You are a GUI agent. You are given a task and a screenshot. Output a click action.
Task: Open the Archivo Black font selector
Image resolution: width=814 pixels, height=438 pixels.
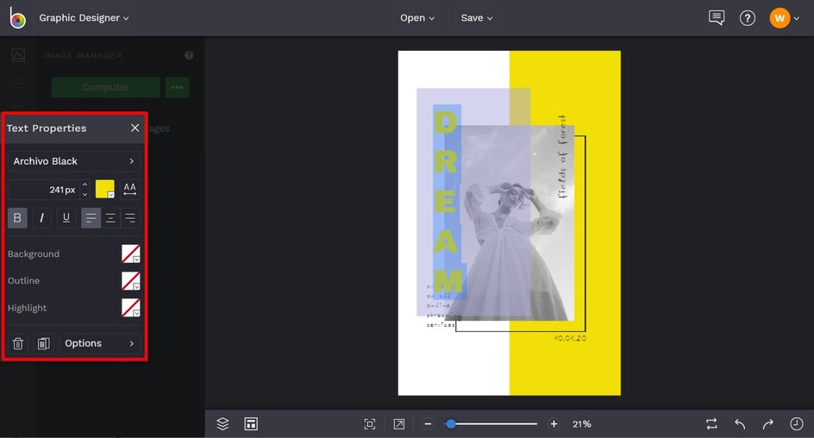73,161
